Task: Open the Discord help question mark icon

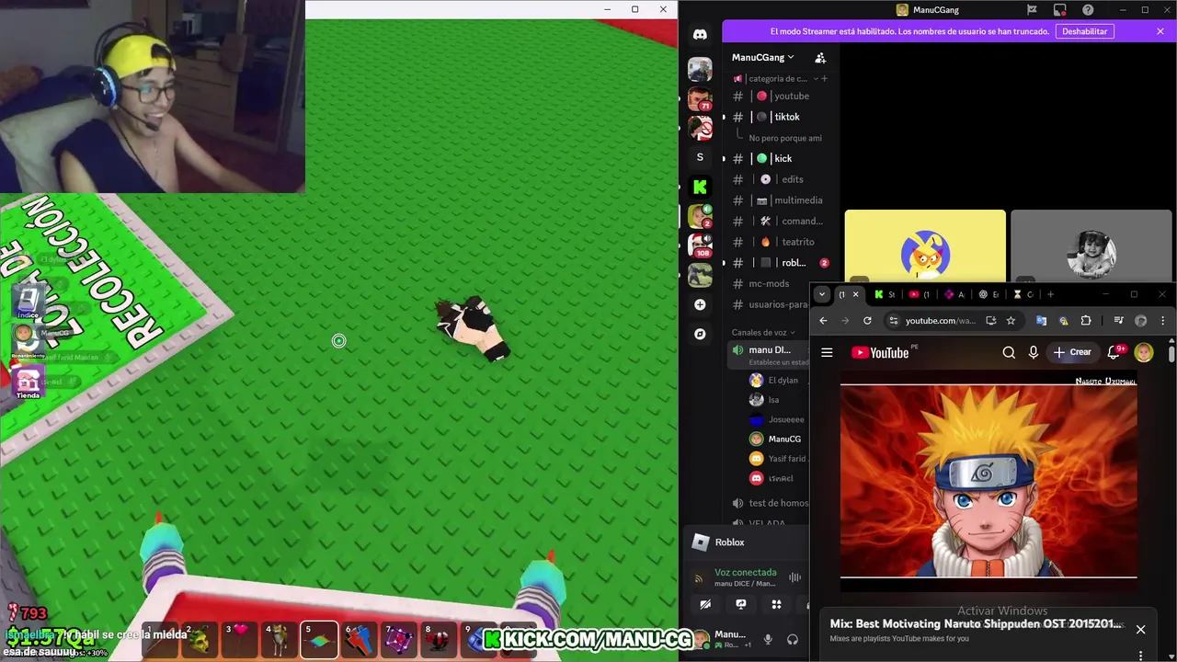Action: coord(1089,10)
